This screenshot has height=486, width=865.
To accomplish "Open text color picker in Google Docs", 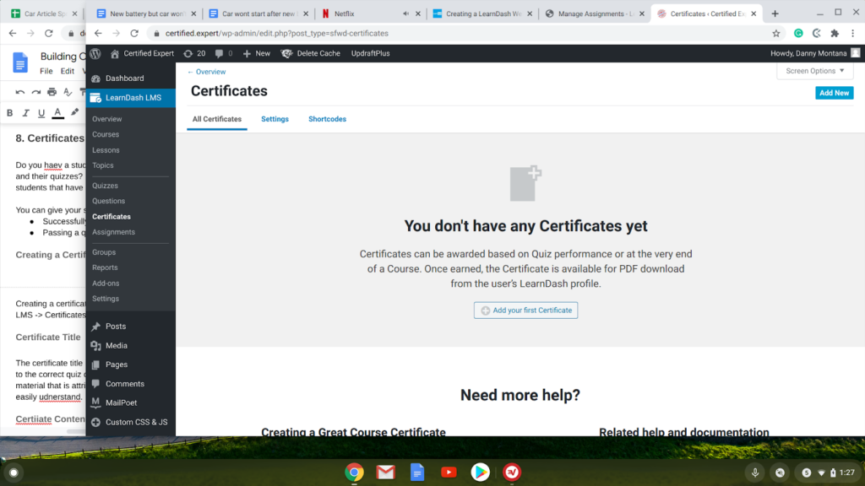I will pyautogui.click(x=57, y=113).
